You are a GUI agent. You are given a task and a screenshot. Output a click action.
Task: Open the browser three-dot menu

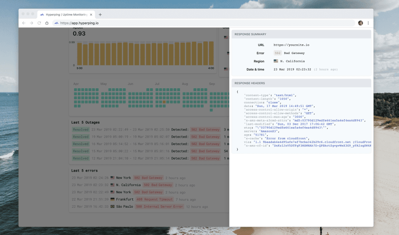[368, 23]
